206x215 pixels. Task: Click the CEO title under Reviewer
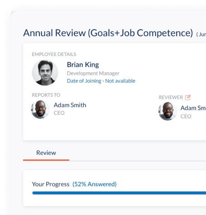pos(186,117)
